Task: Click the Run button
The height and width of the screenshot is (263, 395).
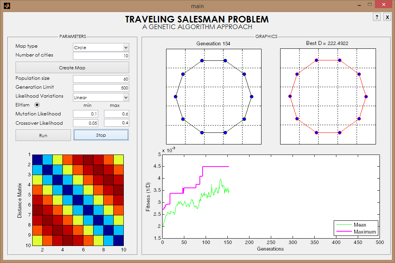Action: [43, 135]
